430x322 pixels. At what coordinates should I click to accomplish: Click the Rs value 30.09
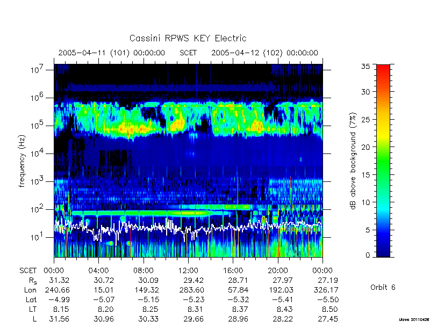pos(148,280)
